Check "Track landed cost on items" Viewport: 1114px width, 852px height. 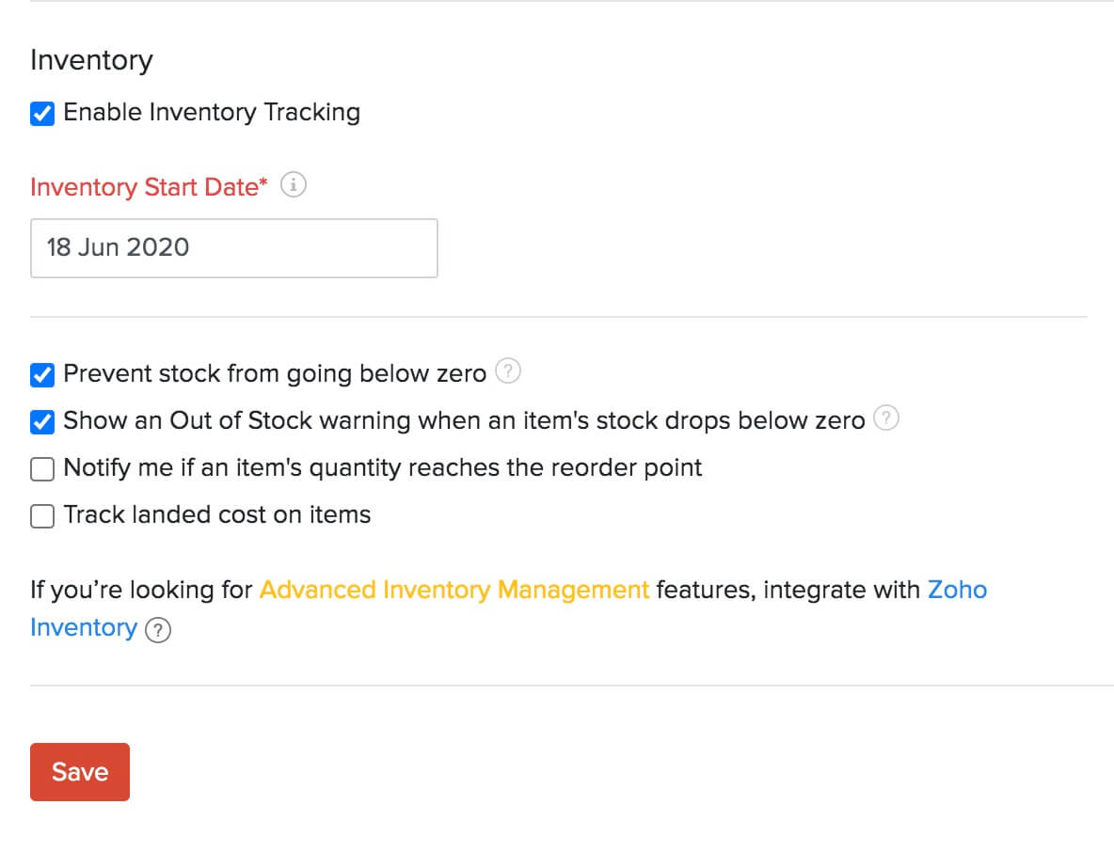(41, 515)
